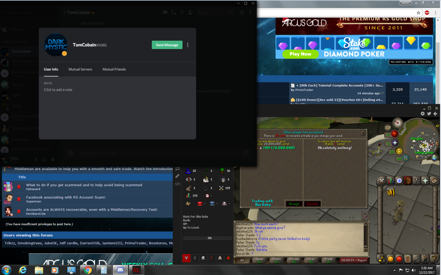Screen dimensions: 441x275
Task: Click to add a note field
Action: (x=58, y=90)
